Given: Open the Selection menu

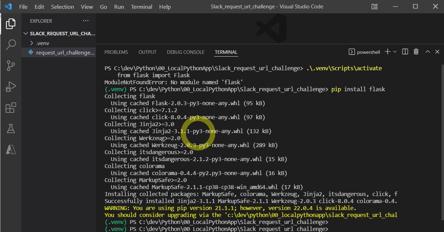Looking at the screenshot, I should coord(62,7).
